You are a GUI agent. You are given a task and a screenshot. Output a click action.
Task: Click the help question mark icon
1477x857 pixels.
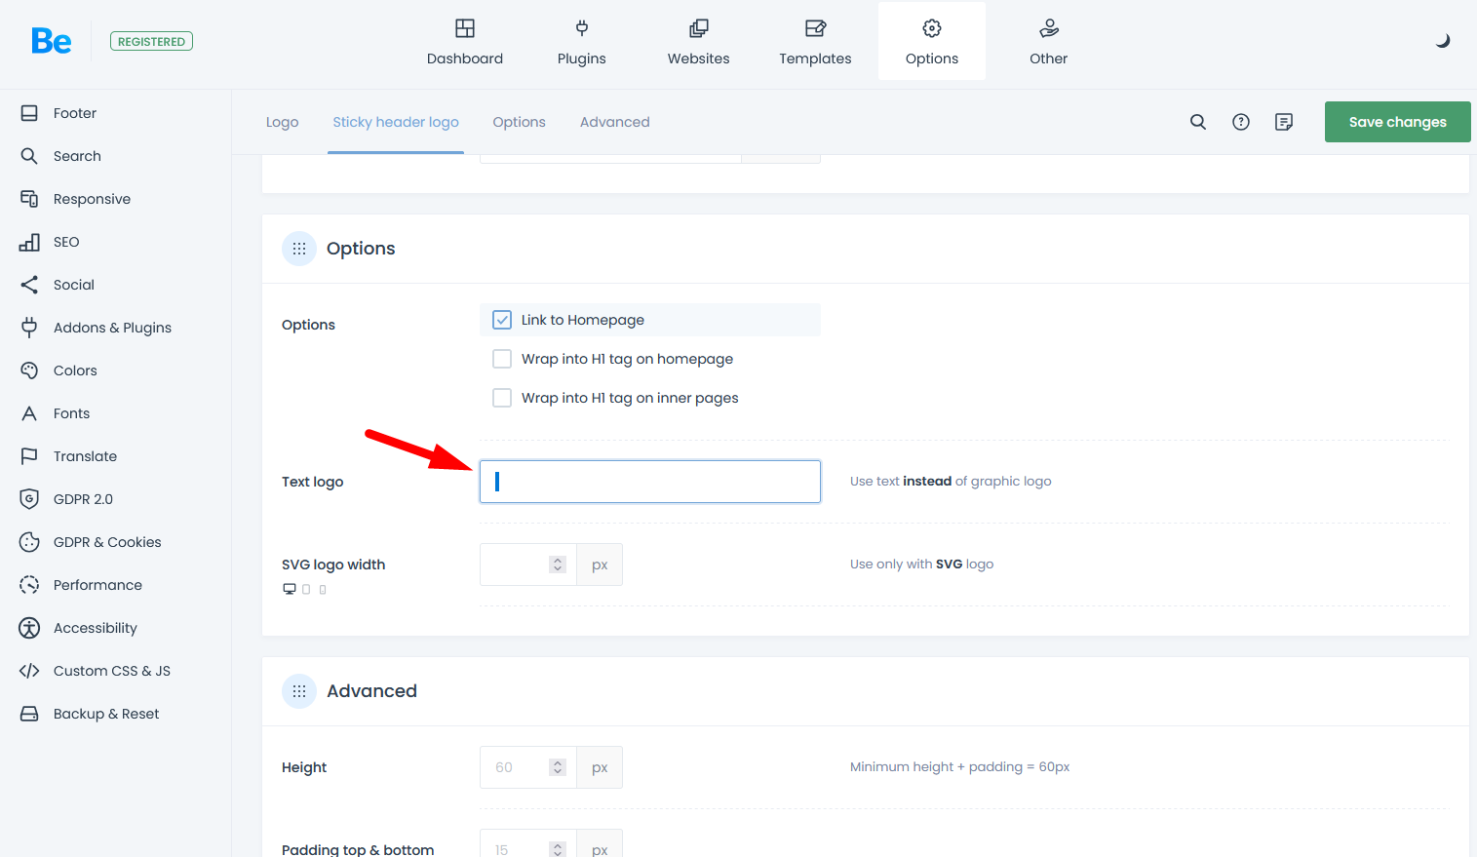[x=1241, y=122]
